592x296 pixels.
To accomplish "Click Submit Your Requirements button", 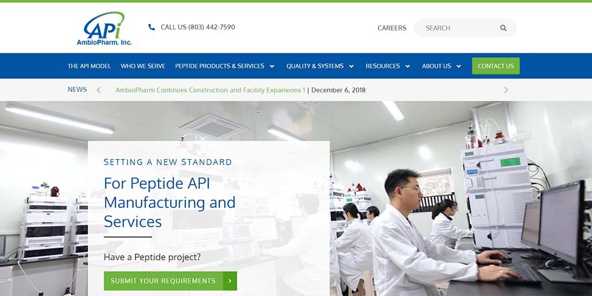I will click(x=170, y=281).
